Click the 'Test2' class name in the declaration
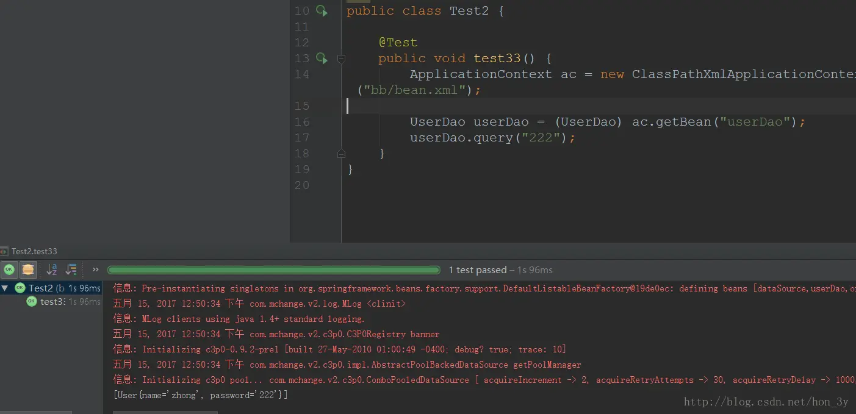 pyautogui.click(x=469, y=11)
